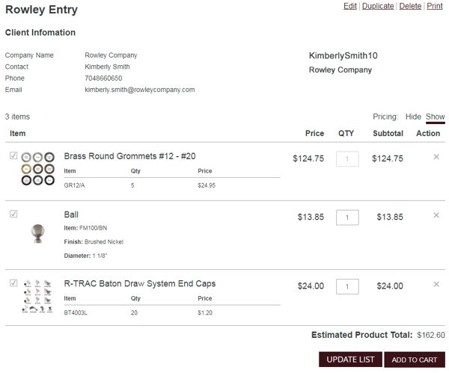
Task: Remove Brass Round Grommets row with X
Action: click(x=436, y=157)
